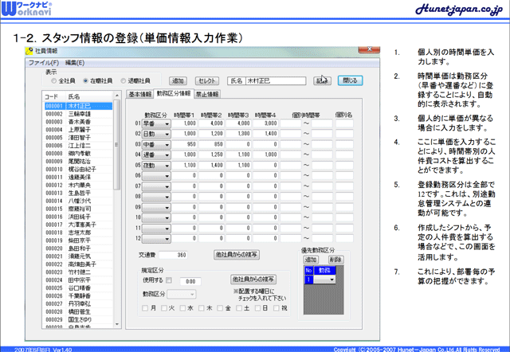The width and height of the screenshot is (510, 352).
Task: Select employee 三輪幸雄 in the list
Action: [x=80, y=113]
